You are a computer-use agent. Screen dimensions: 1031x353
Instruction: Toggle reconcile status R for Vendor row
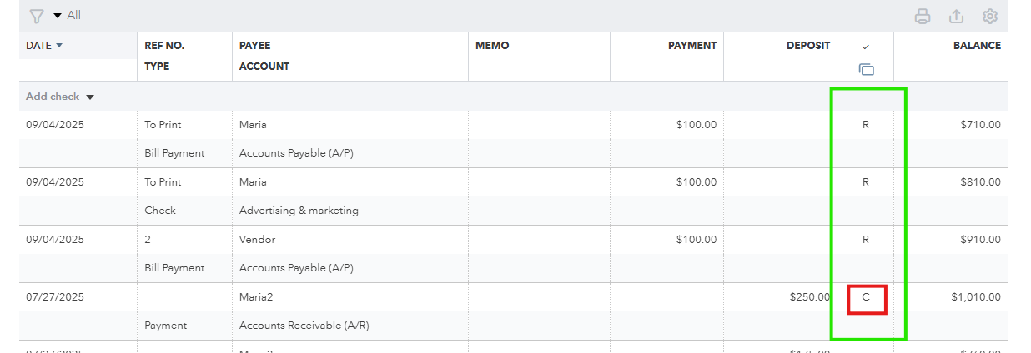coord(866,240)
